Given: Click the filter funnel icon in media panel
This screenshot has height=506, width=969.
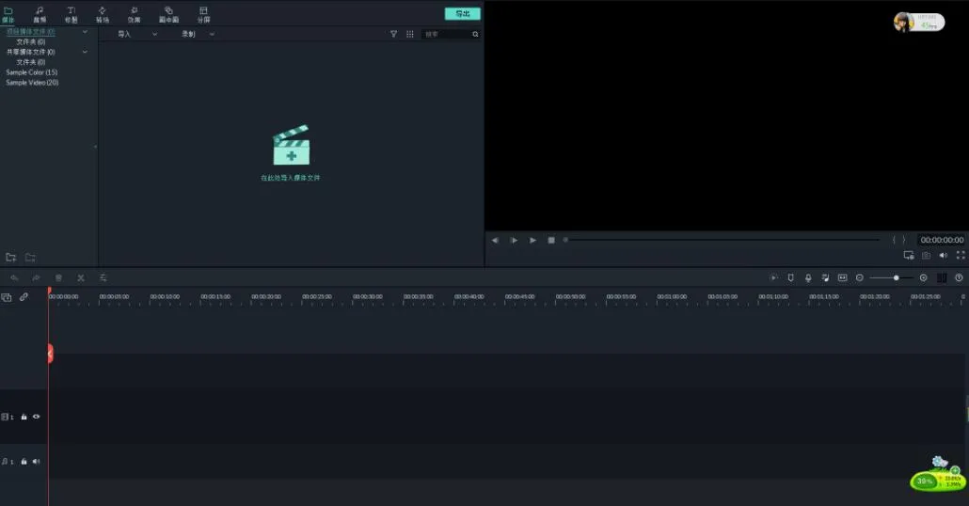Looking at the screenshot, I should click(393, 34).
